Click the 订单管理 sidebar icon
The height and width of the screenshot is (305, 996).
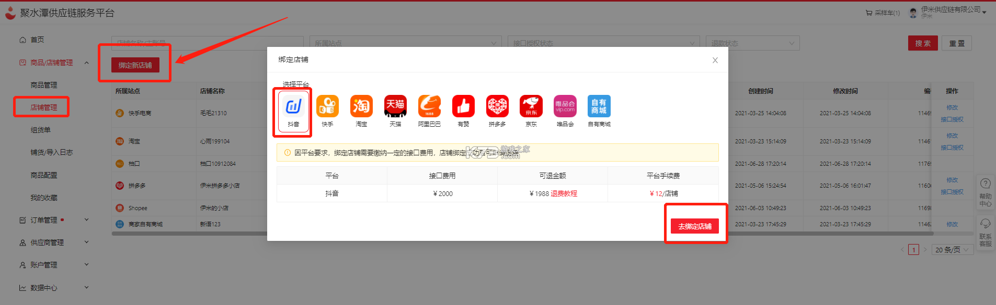pyautogui.click(x=22, y=220)
